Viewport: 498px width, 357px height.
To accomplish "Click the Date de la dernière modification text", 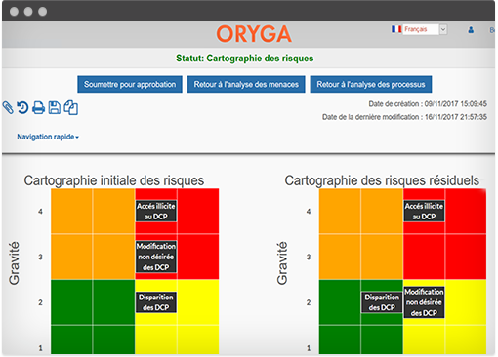I will tap(404, 117).
